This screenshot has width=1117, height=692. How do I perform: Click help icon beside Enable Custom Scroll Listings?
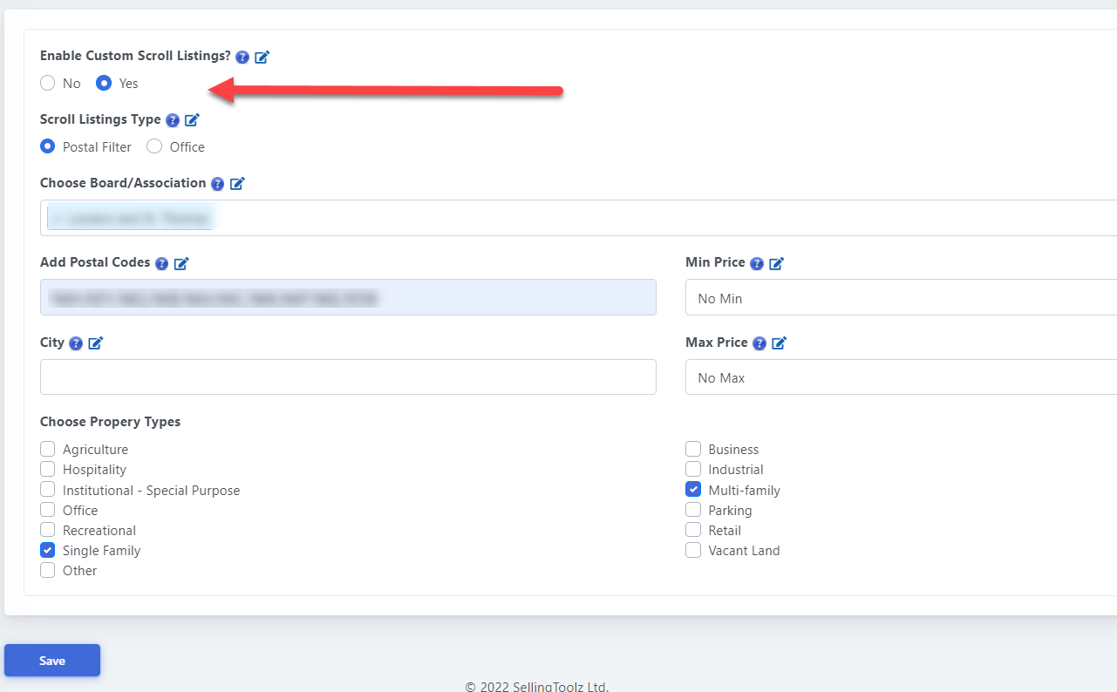click(242, 57)
